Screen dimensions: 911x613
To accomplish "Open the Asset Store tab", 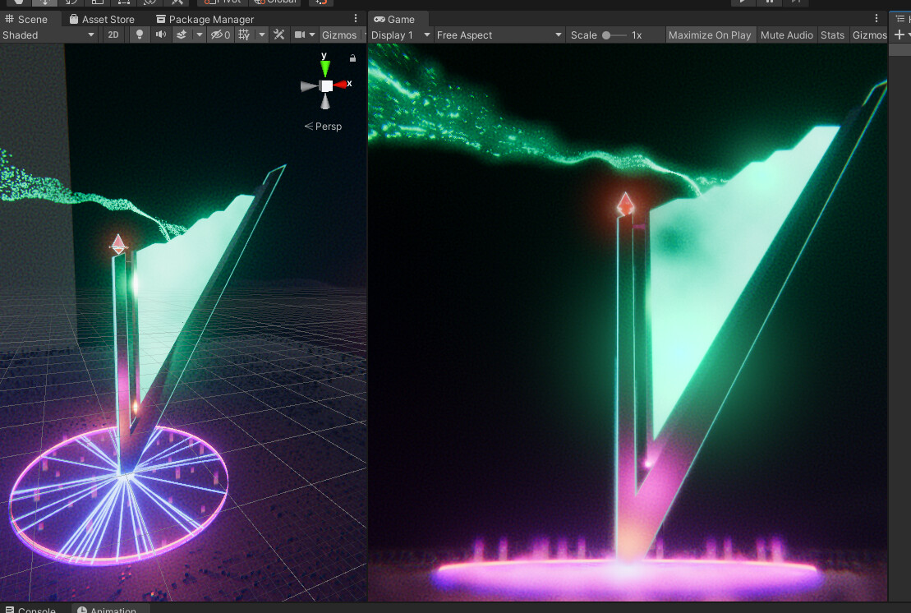I will point(102,19).
